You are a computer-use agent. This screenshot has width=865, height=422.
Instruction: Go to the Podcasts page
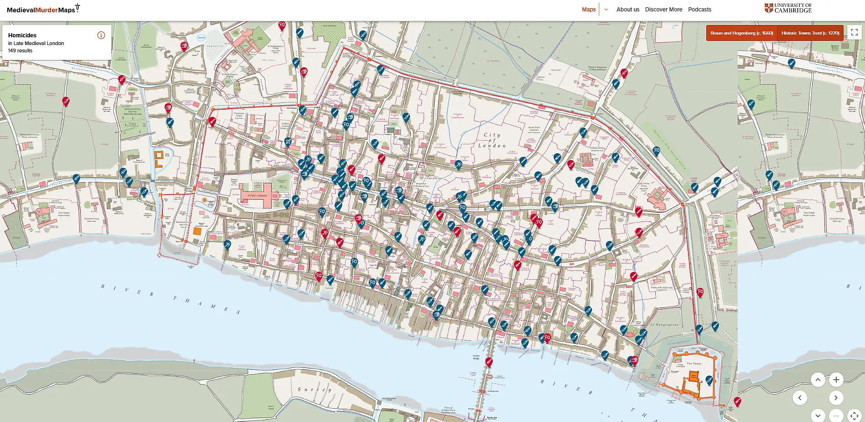(699, 10)
